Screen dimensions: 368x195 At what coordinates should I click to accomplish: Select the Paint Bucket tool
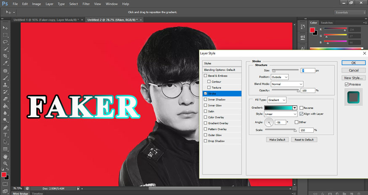pyautogui.click(x=5, y=106)
